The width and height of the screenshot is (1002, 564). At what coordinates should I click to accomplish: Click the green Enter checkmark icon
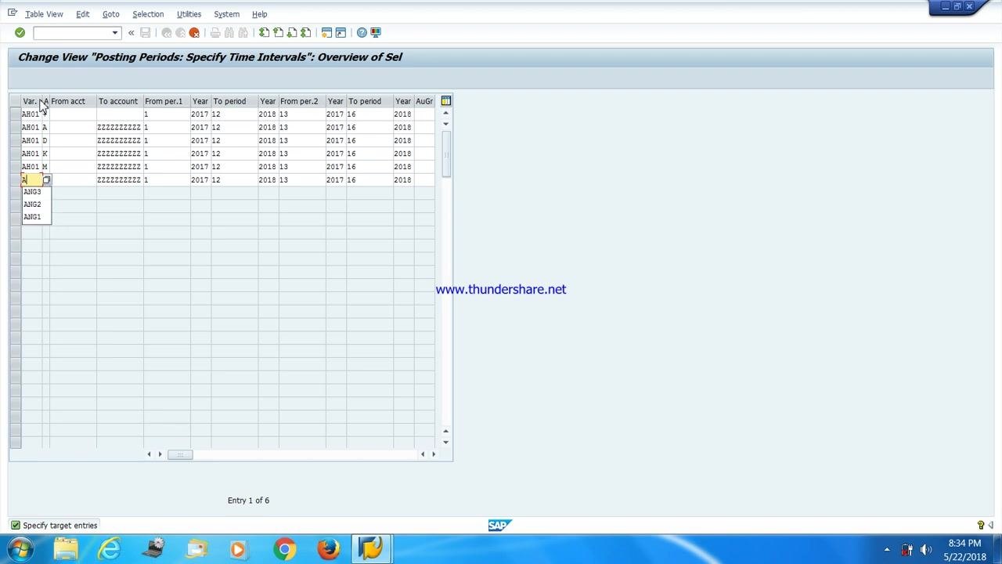(20, 32)
